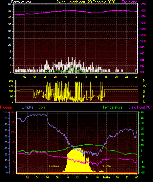Viewport: 153px width, 182px height.
Task: Click the 12 hour tick on wind chart
Action: pyautogui.click(x=76, y=77)
